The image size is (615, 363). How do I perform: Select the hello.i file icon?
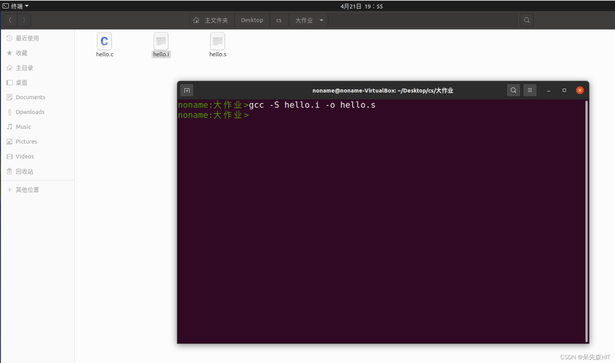point(161,41)
